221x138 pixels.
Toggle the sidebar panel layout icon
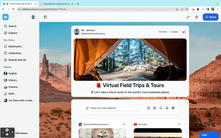click(46, 17)
